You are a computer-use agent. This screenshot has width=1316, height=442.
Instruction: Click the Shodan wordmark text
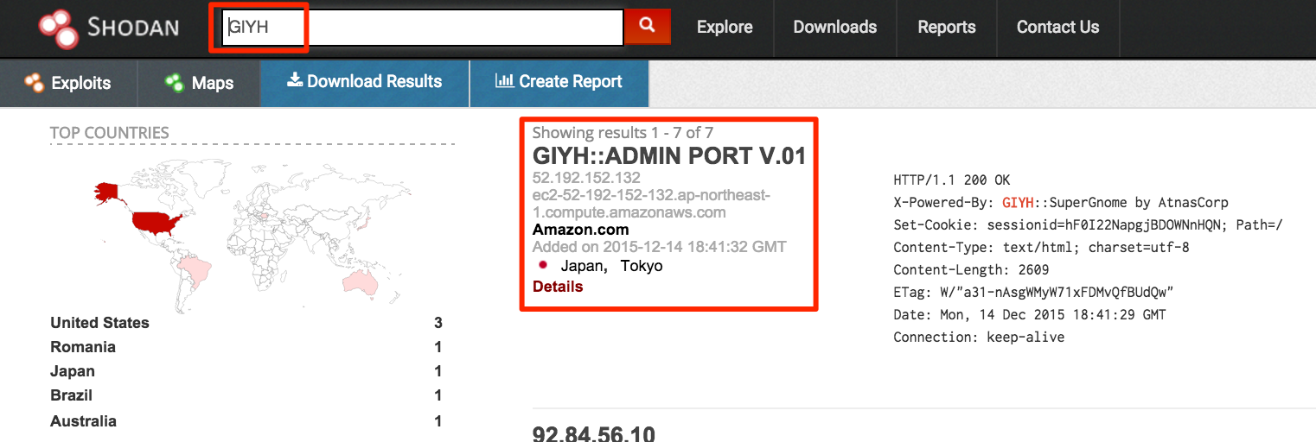tap(133, 28)
